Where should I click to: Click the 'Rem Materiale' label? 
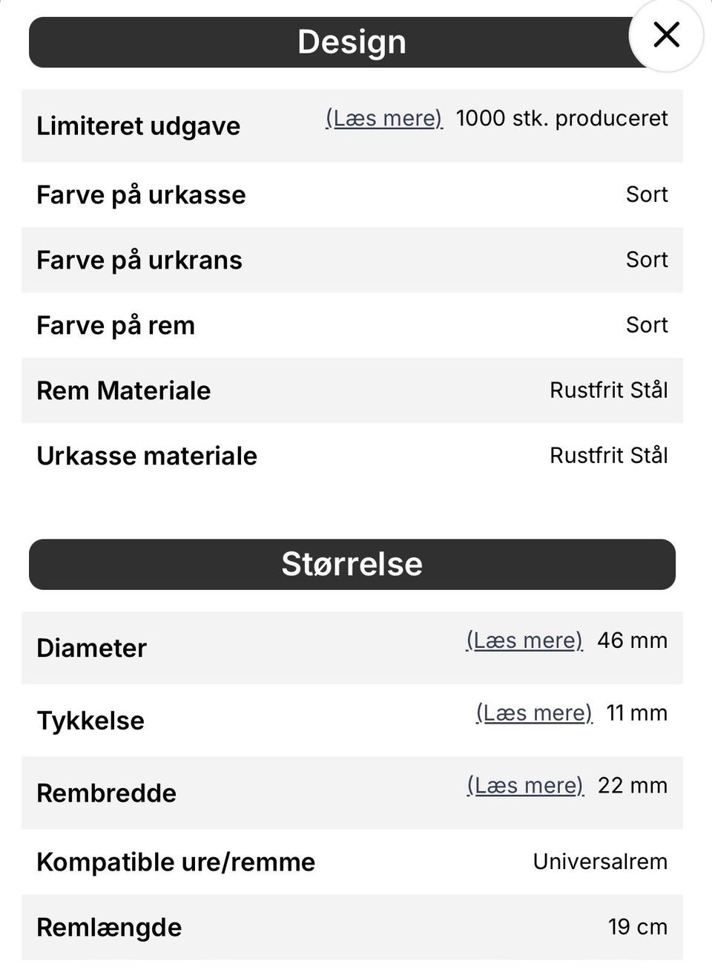click(123, 391)
